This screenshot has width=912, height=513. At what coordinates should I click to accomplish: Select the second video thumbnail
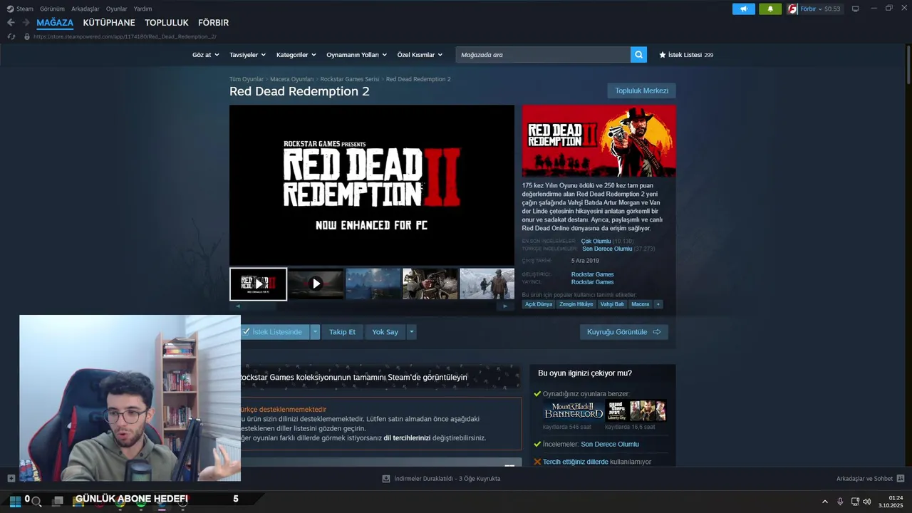[x=316, y=284]
